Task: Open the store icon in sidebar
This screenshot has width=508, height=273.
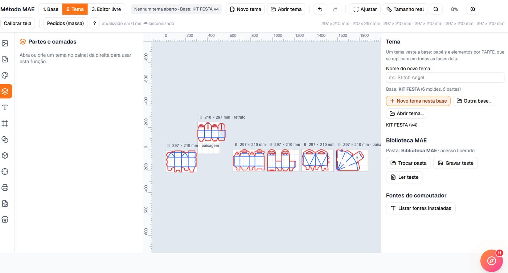Action: coord(5,219)
